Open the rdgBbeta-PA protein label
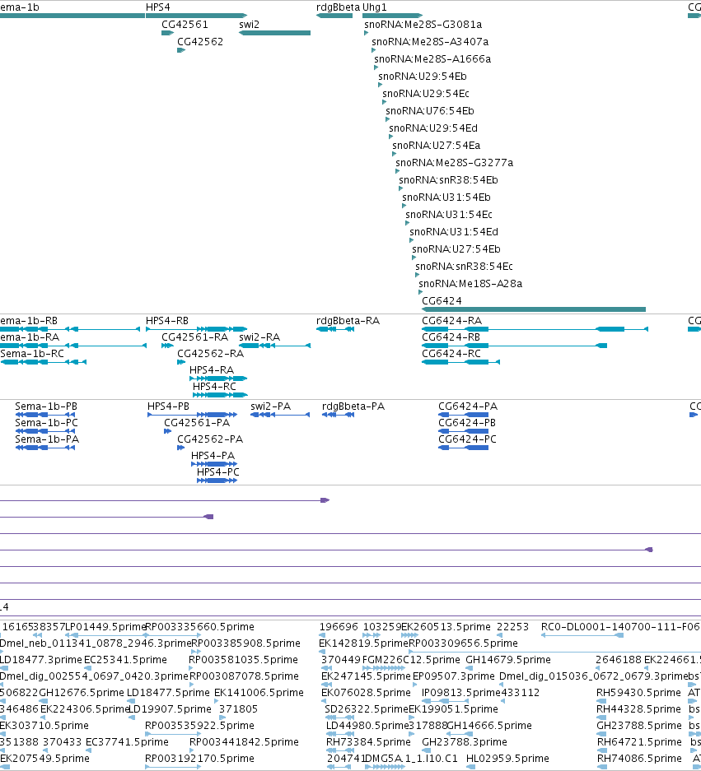701x771 pixels. 353,406
